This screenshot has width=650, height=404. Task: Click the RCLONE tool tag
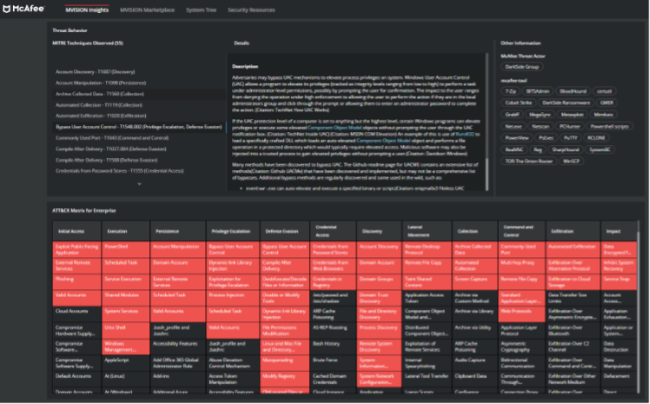tap(596, 138)
